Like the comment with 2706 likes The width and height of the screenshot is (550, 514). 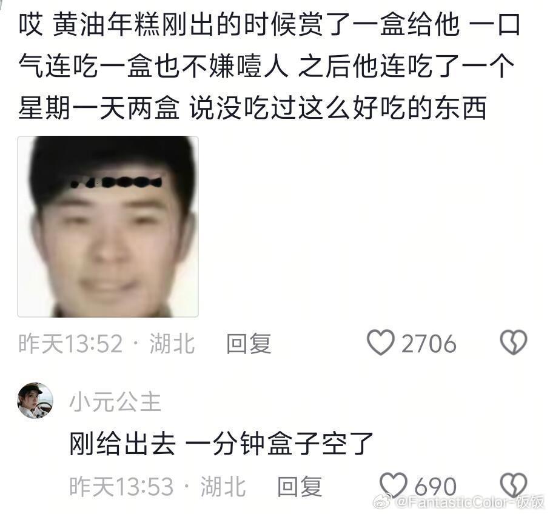(x=381, y=342)
